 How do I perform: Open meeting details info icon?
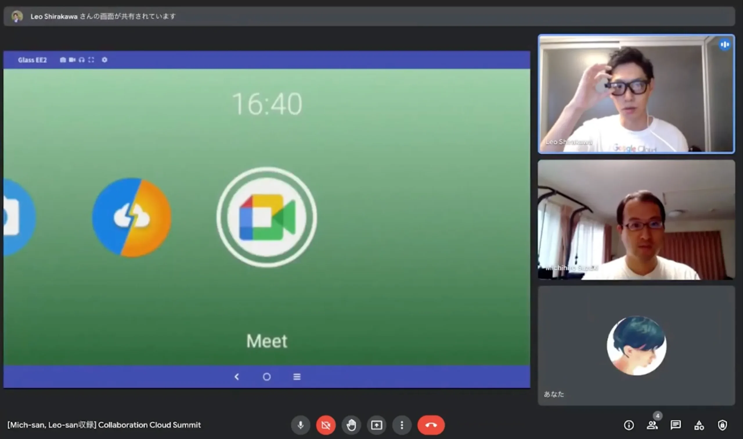(x=629, y=425)
